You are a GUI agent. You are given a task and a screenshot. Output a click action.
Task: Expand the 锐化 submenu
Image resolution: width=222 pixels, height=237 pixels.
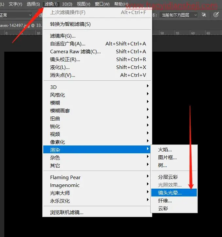coord(97,127)
